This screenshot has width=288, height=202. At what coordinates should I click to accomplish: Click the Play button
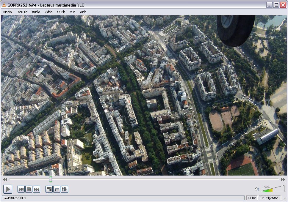(8, 189)
